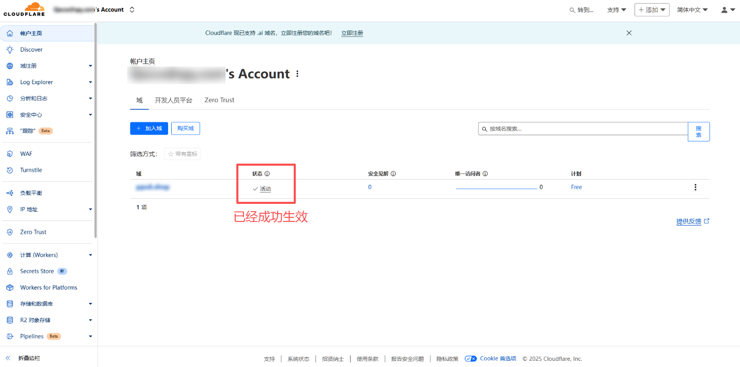Collapse sidebar with the double-chevron icon
740x367 pixels.
[x=8, y=358]
